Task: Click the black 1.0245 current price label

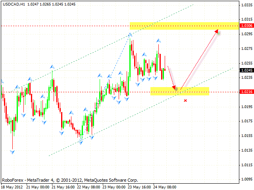Action: click(246, 70)
